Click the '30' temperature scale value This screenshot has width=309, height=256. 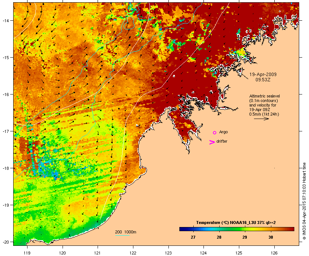coord(271,237)
